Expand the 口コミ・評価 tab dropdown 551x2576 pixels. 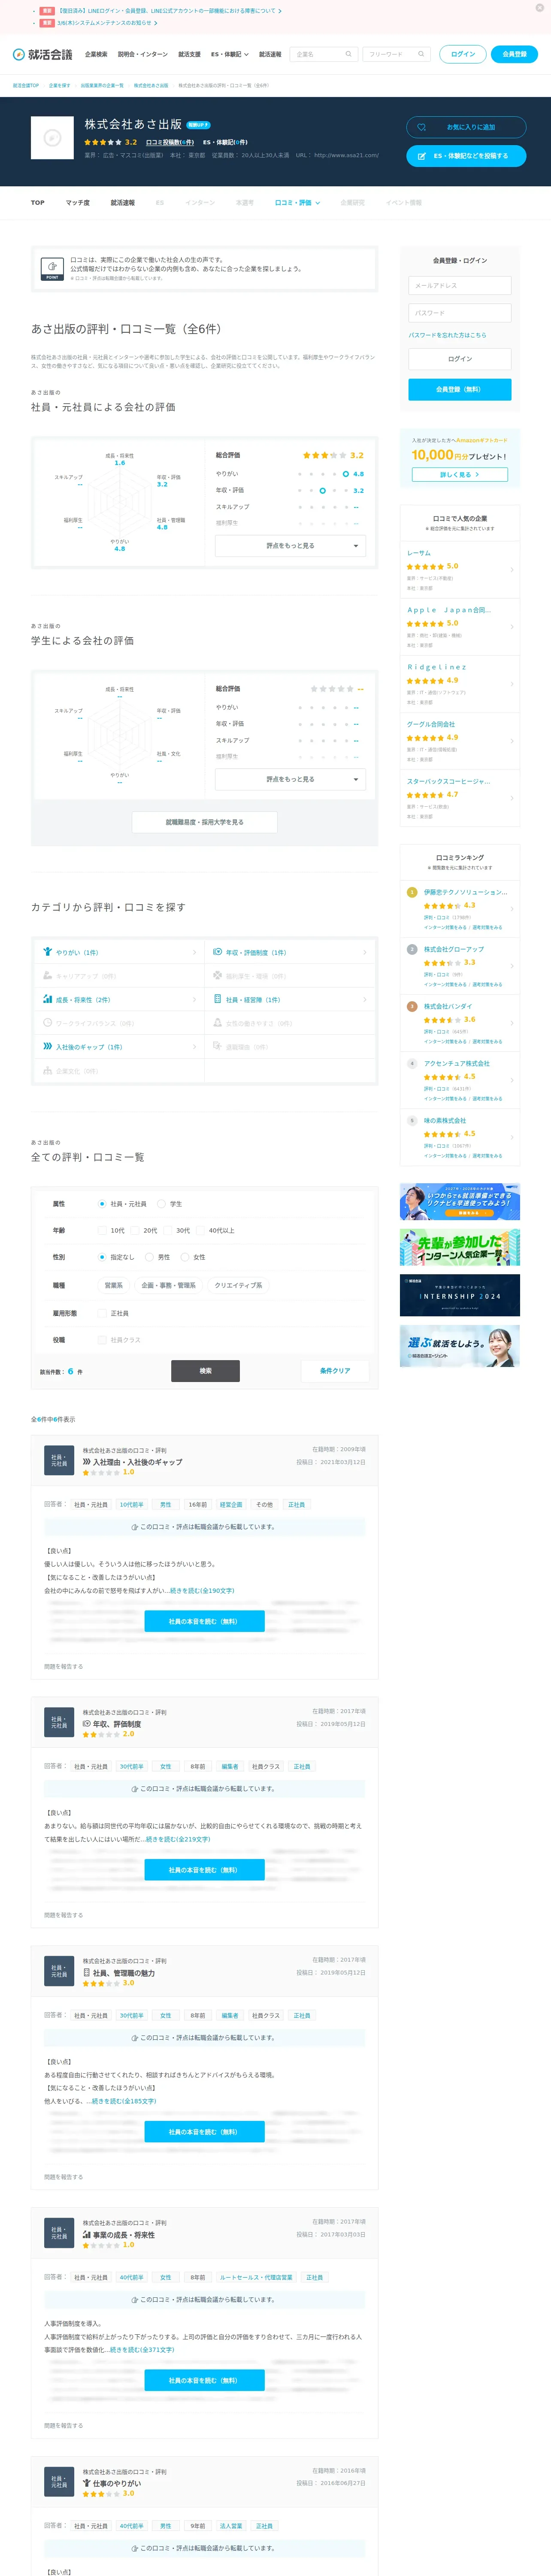tap(297, 203)
